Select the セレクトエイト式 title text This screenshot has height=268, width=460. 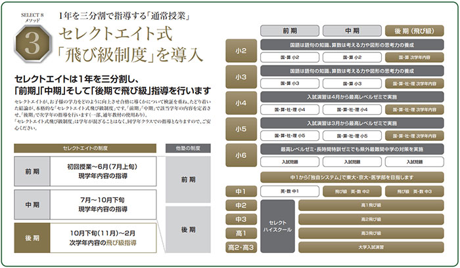[x=116, y=33]
